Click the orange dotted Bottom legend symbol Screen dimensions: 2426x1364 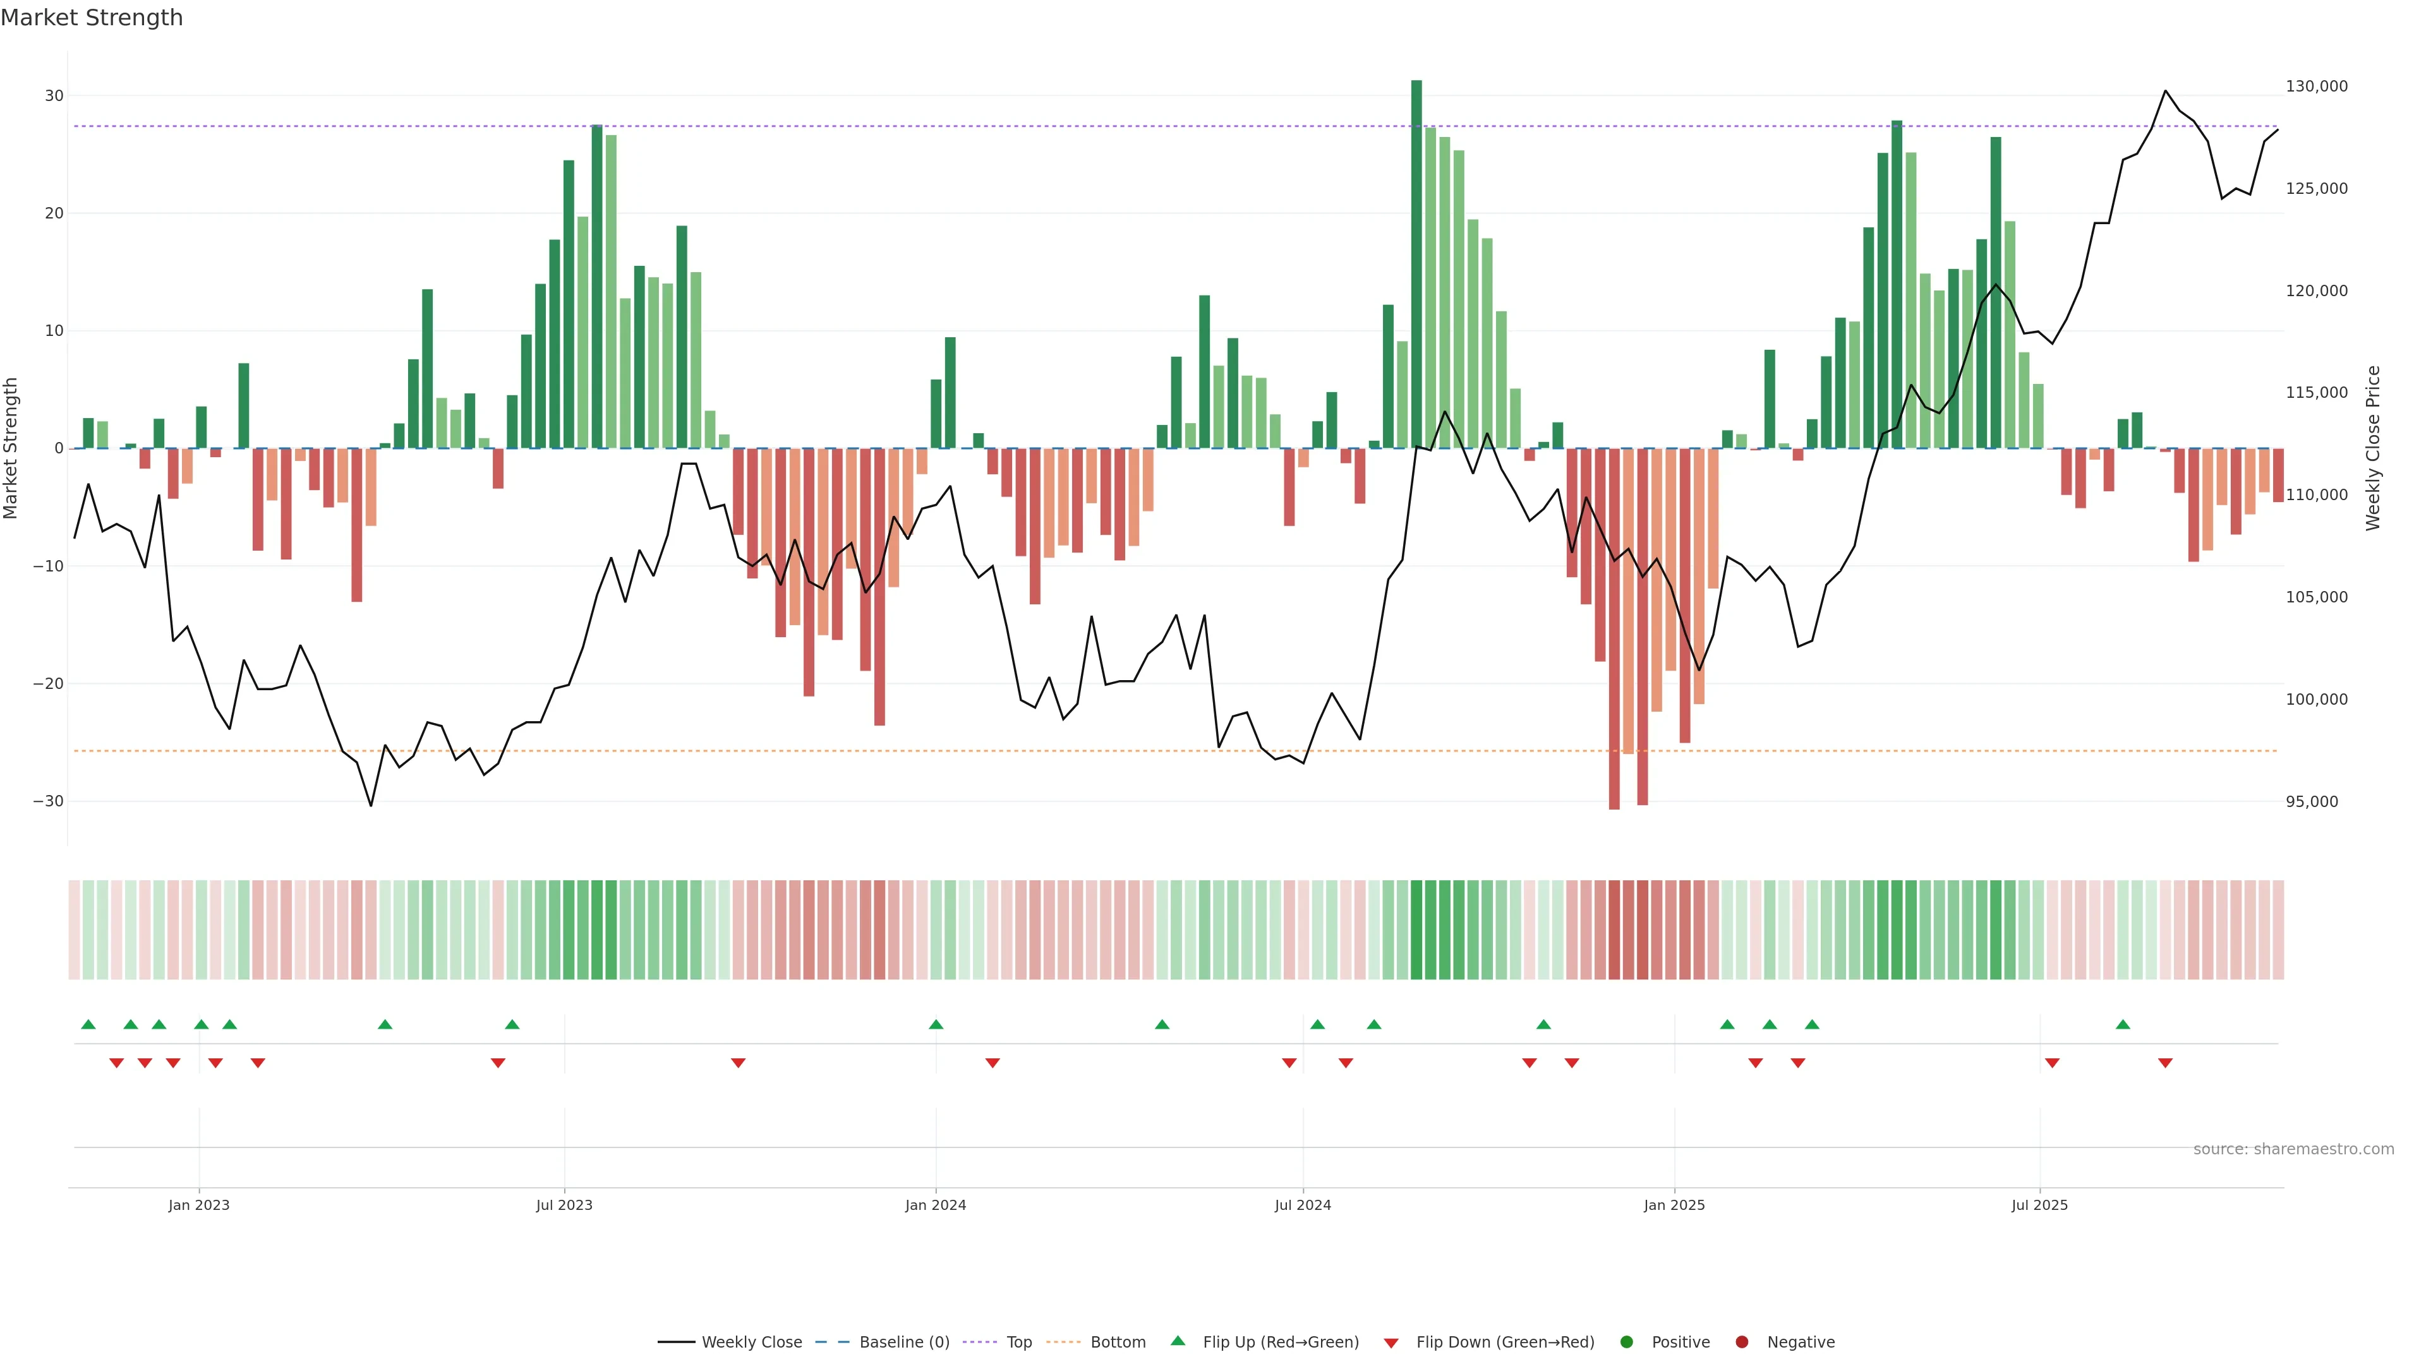[1063, 1341]
